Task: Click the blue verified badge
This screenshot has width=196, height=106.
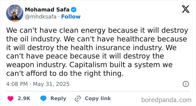Action: point(74,10)
